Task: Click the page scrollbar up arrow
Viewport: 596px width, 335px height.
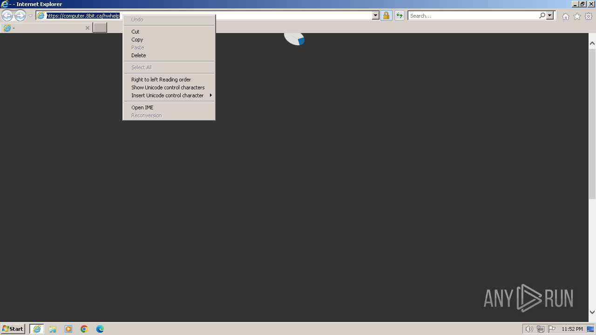Action: coord(592,43)
